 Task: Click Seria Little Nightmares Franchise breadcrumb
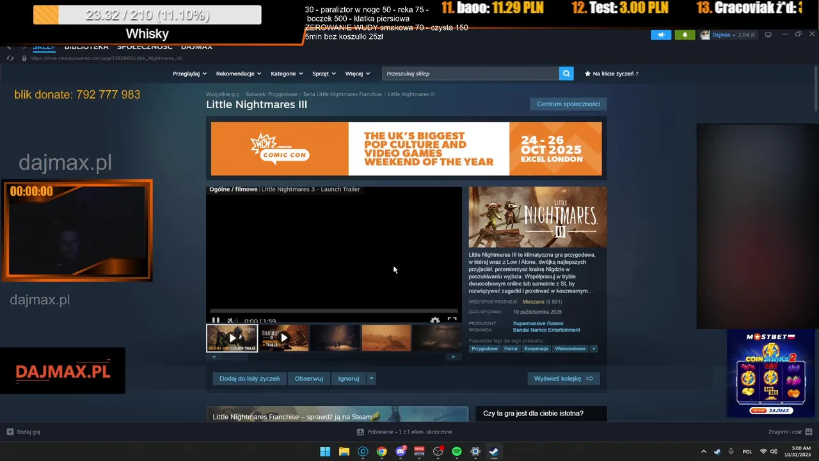tap(342, 94)
